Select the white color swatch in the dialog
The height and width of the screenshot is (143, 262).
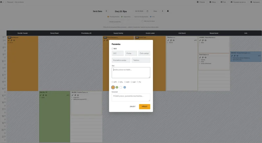[x=121, y=87]
